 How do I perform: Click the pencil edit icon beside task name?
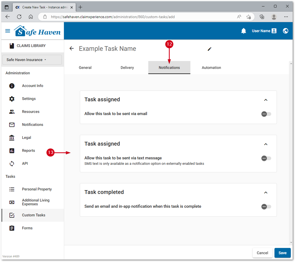209,49
